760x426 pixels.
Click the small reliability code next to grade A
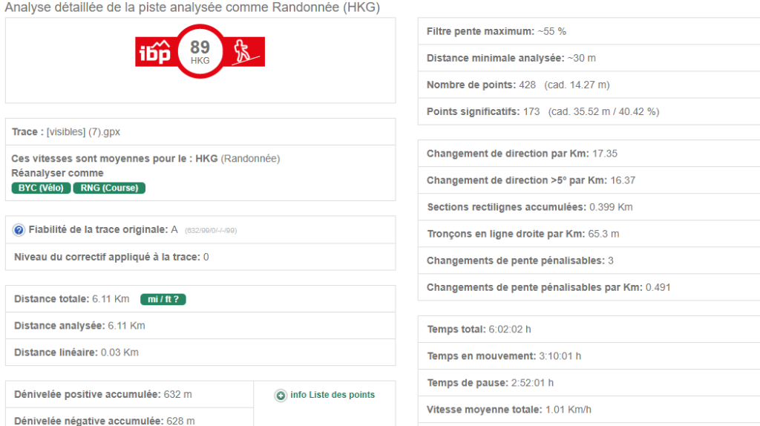211,231
